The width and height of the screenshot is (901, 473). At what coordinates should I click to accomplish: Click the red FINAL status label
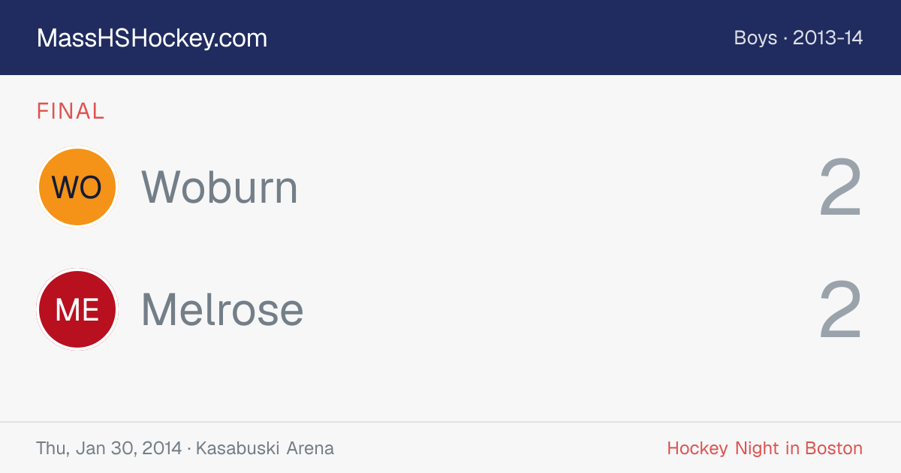tap(71, 111)
